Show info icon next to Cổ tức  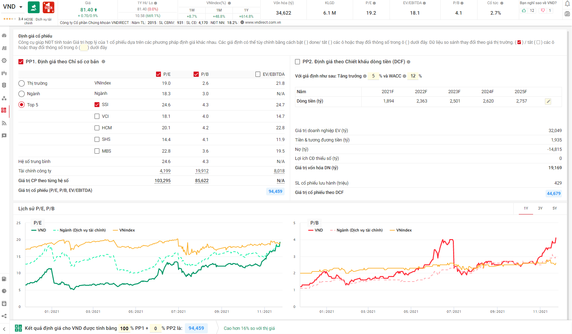point(502,3)
